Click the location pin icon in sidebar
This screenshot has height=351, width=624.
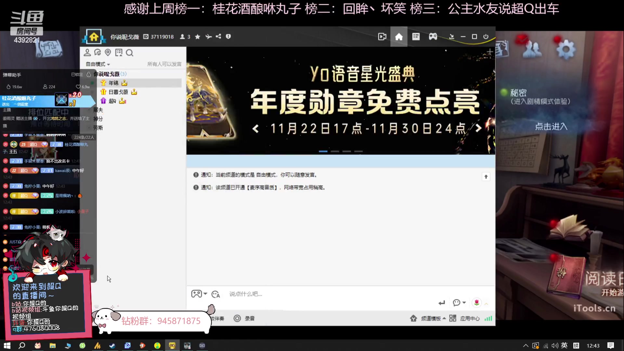coord(108,52)
